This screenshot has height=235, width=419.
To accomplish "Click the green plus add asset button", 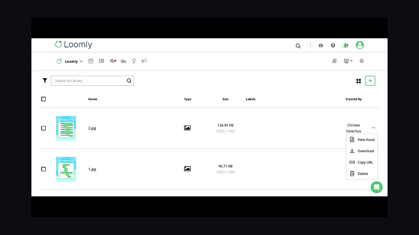I will pyautogui.click(x=370, y=81).
